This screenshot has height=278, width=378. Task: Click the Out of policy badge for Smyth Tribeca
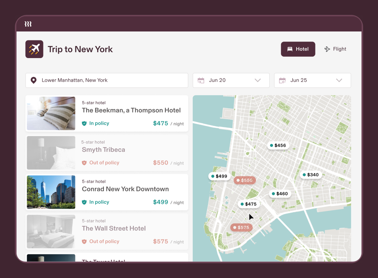coord(100,163)
